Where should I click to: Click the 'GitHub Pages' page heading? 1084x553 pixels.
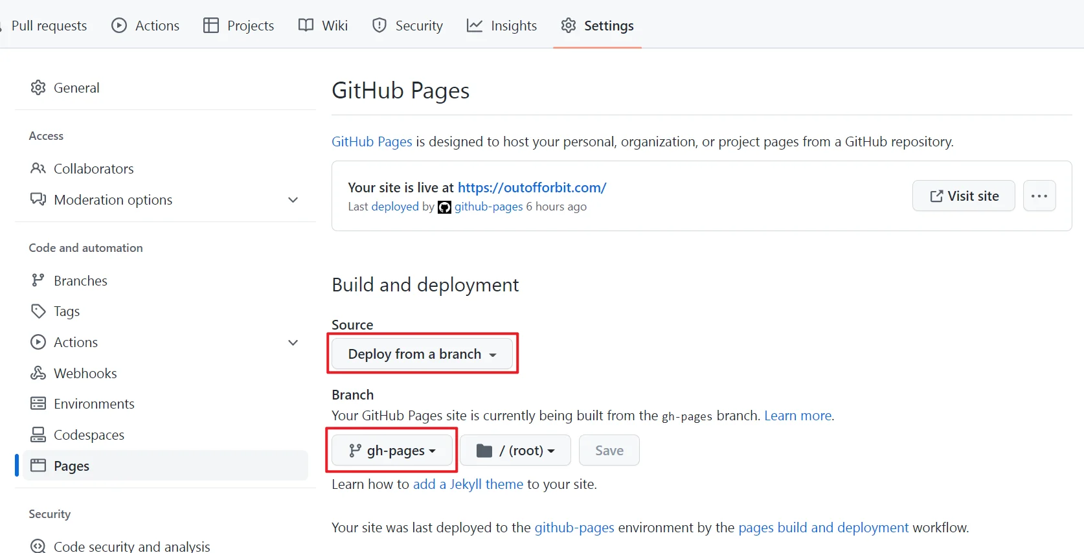(x=401, y=91)
